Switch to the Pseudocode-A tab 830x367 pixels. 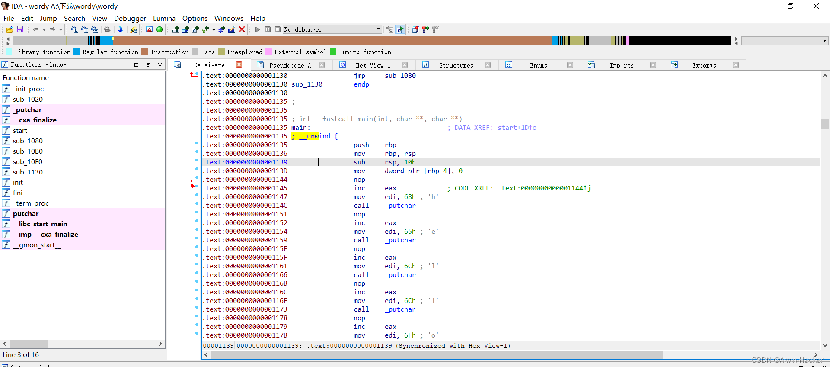290,65
